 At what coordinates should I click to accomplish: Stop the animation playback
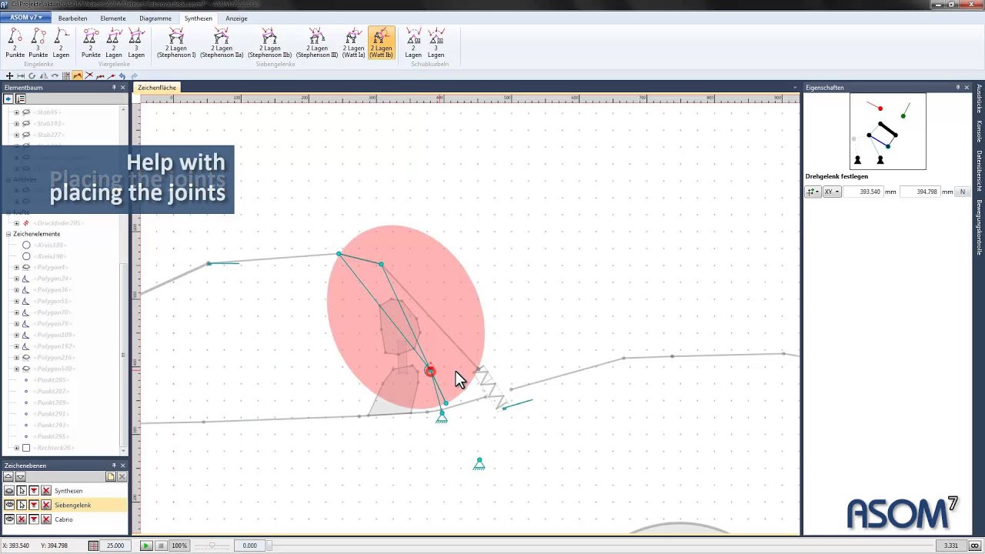[161, 546]
